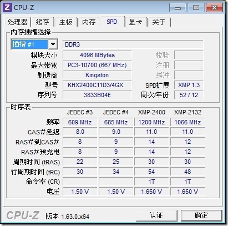Click the XMP-2132 RAS# precharge value 12
228x226 pixels.
pyautogui.click(x=188, y=152)
